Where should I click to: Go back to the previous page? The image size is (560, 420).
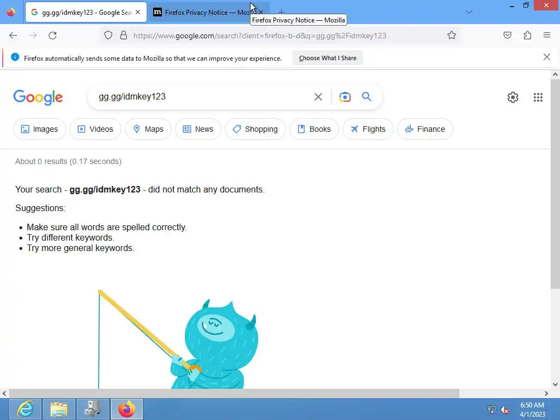13,36
